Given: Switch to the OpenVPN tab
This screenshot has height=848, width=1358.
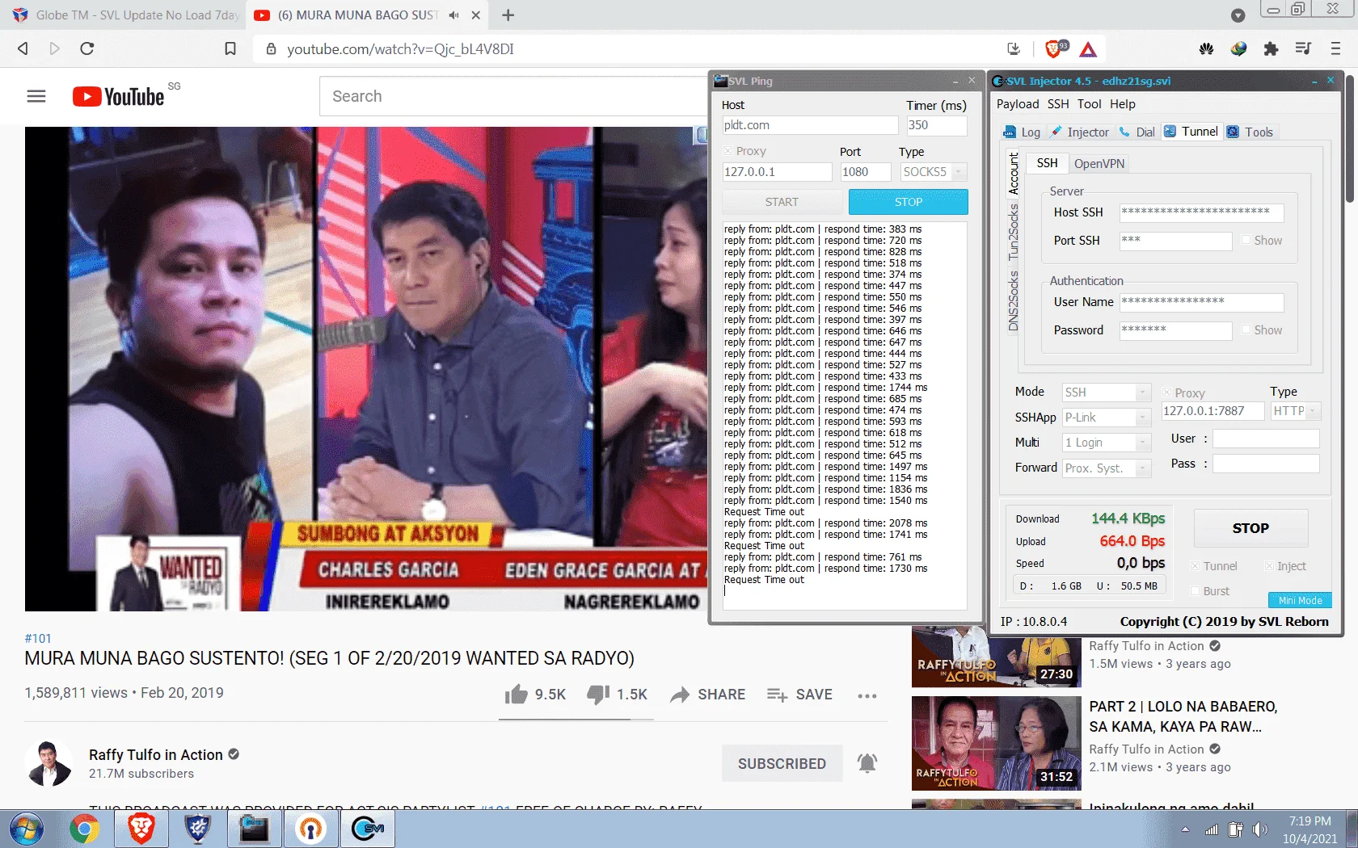Looking at the screenshot, I should 1099,163.
